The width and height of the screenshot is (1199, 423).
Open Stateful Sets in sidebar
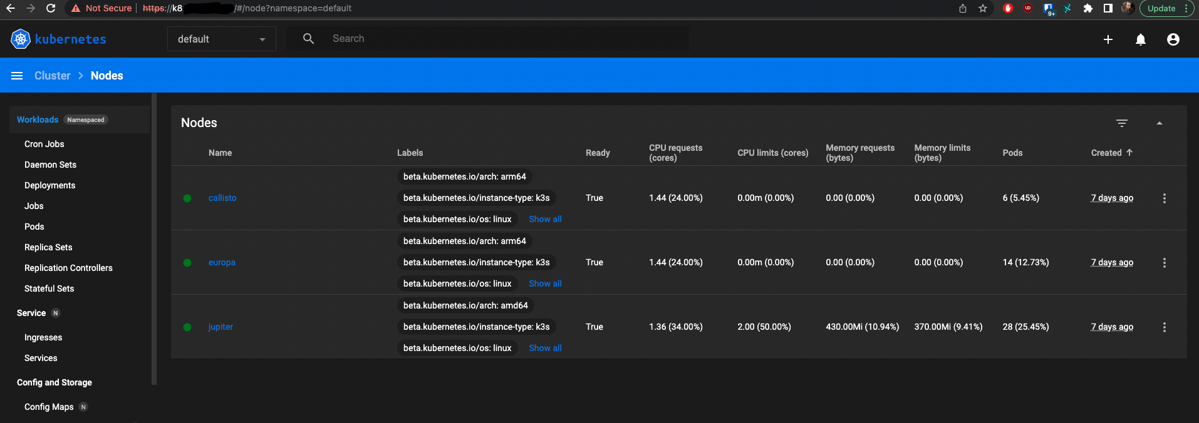coord(49,288)
